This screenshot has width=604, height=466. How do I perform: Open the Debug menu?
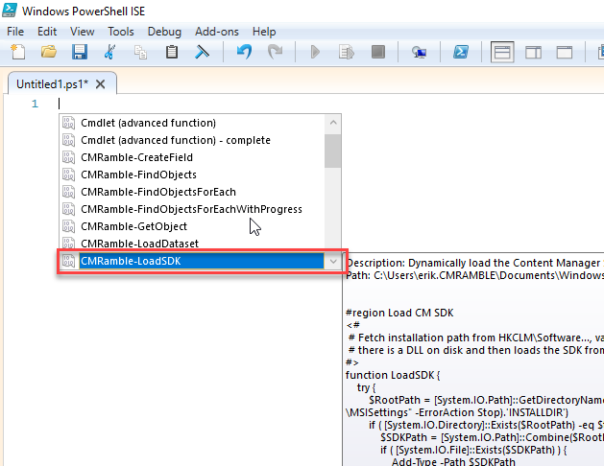tap(164, 32)
